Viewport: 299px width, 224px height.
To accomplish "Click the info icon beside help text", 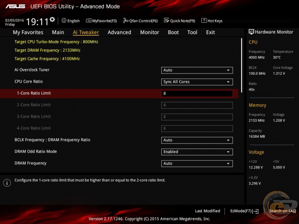I will (x=7, y=183).
